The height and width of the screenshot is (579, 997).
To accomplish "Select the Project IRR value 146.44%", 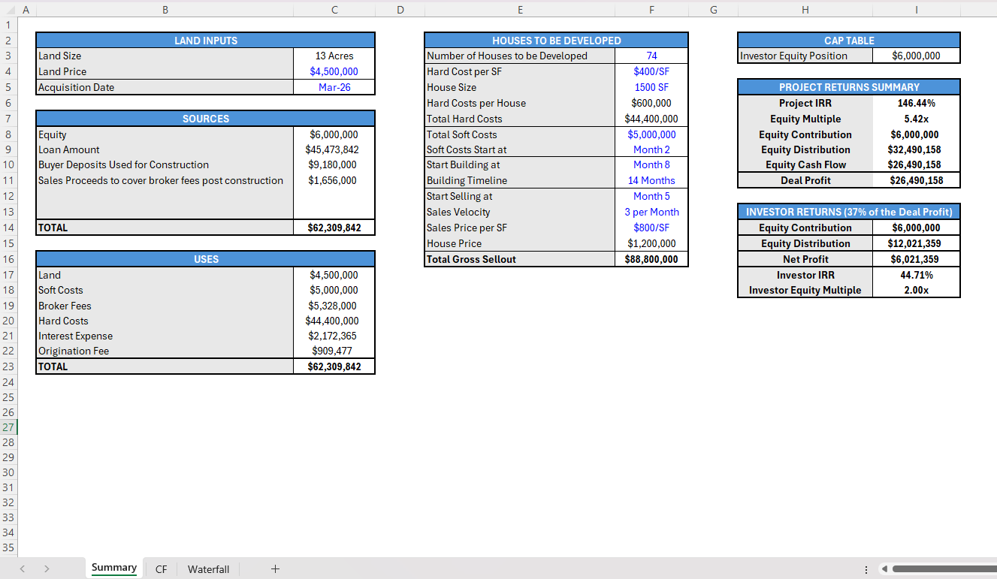I will 917,103.
